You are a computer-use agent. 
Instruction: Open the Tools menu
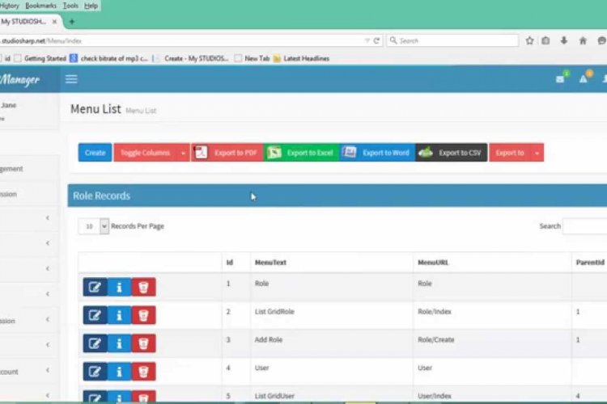[70, 6]
